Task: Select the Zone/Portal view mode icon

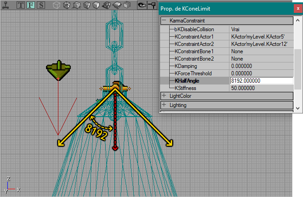Action: tap(67, 5)
